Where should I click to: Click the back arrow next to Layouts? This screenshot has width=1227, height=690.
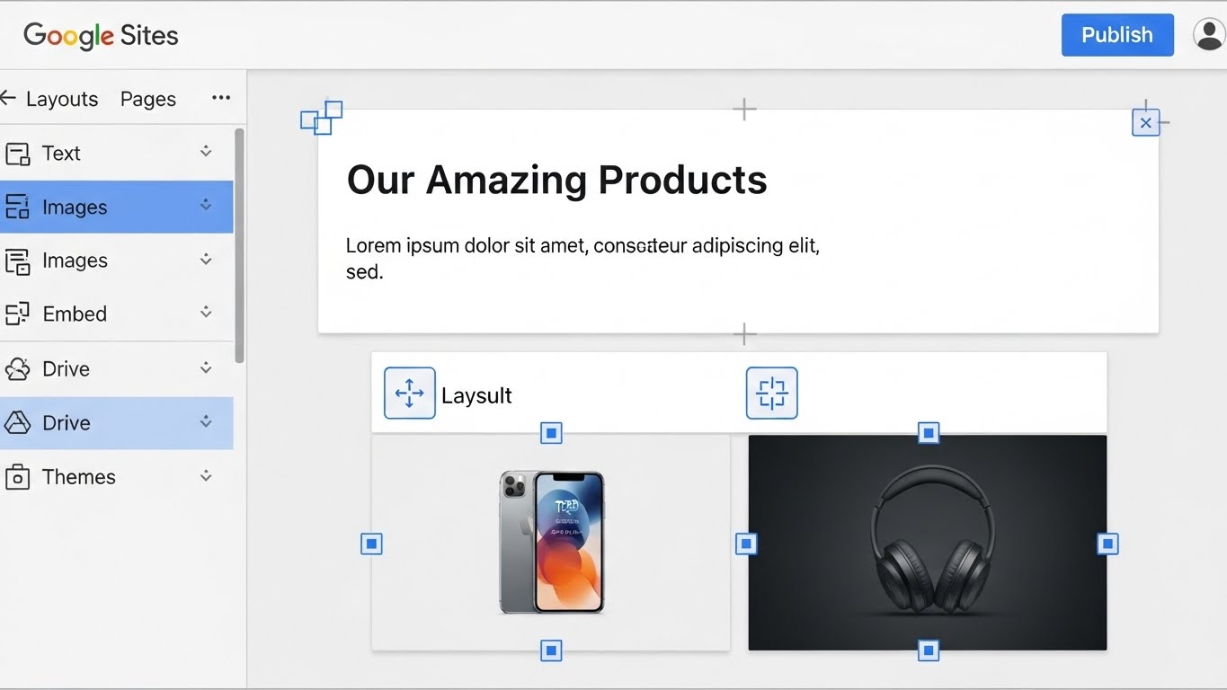tap(9, 99)
